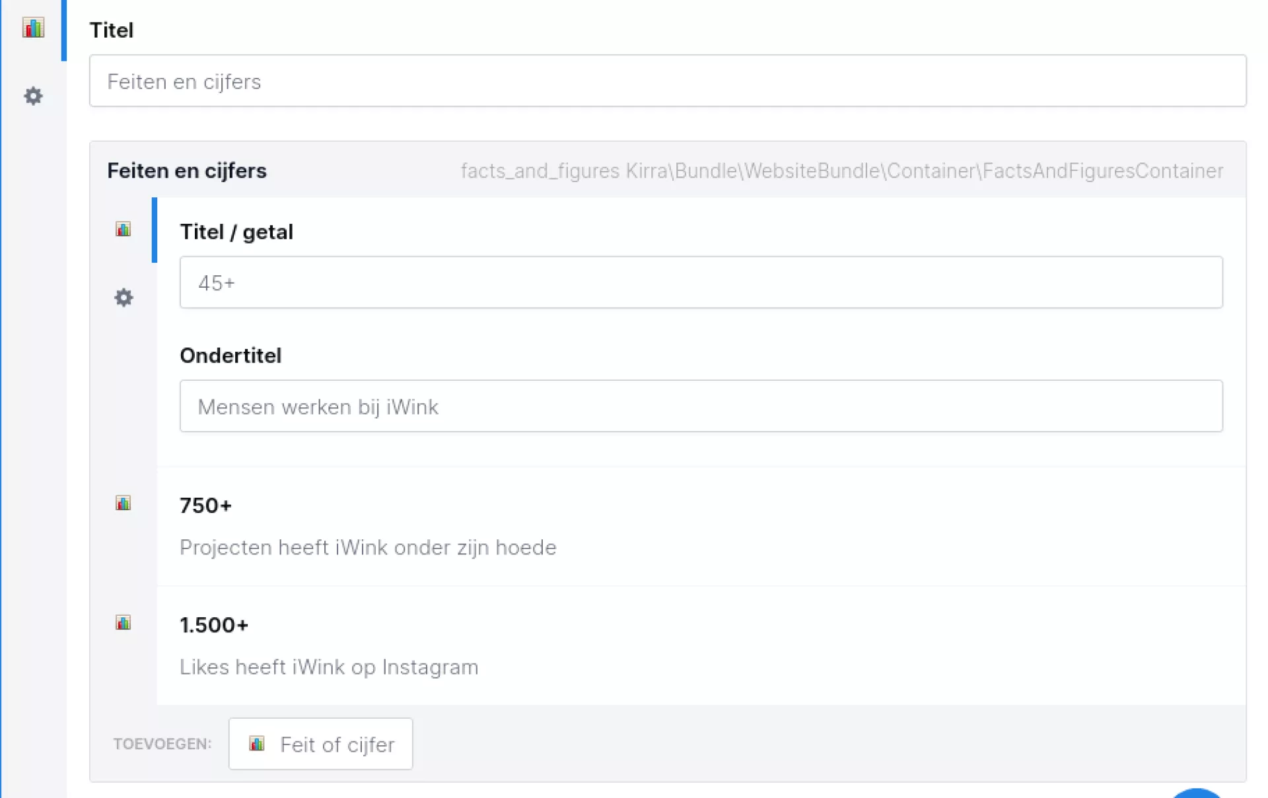1268x798 pixels.
Task: Open the Likes heeft iWink op Instagram entry
Action: (x=329, y=667)
